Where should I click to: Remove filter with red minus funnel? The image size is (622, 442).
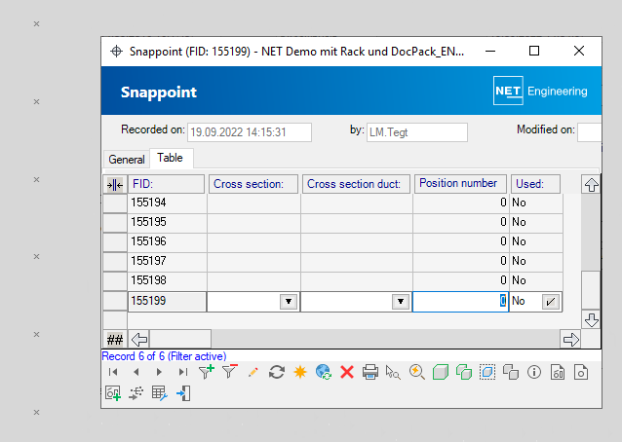[230, 372]
